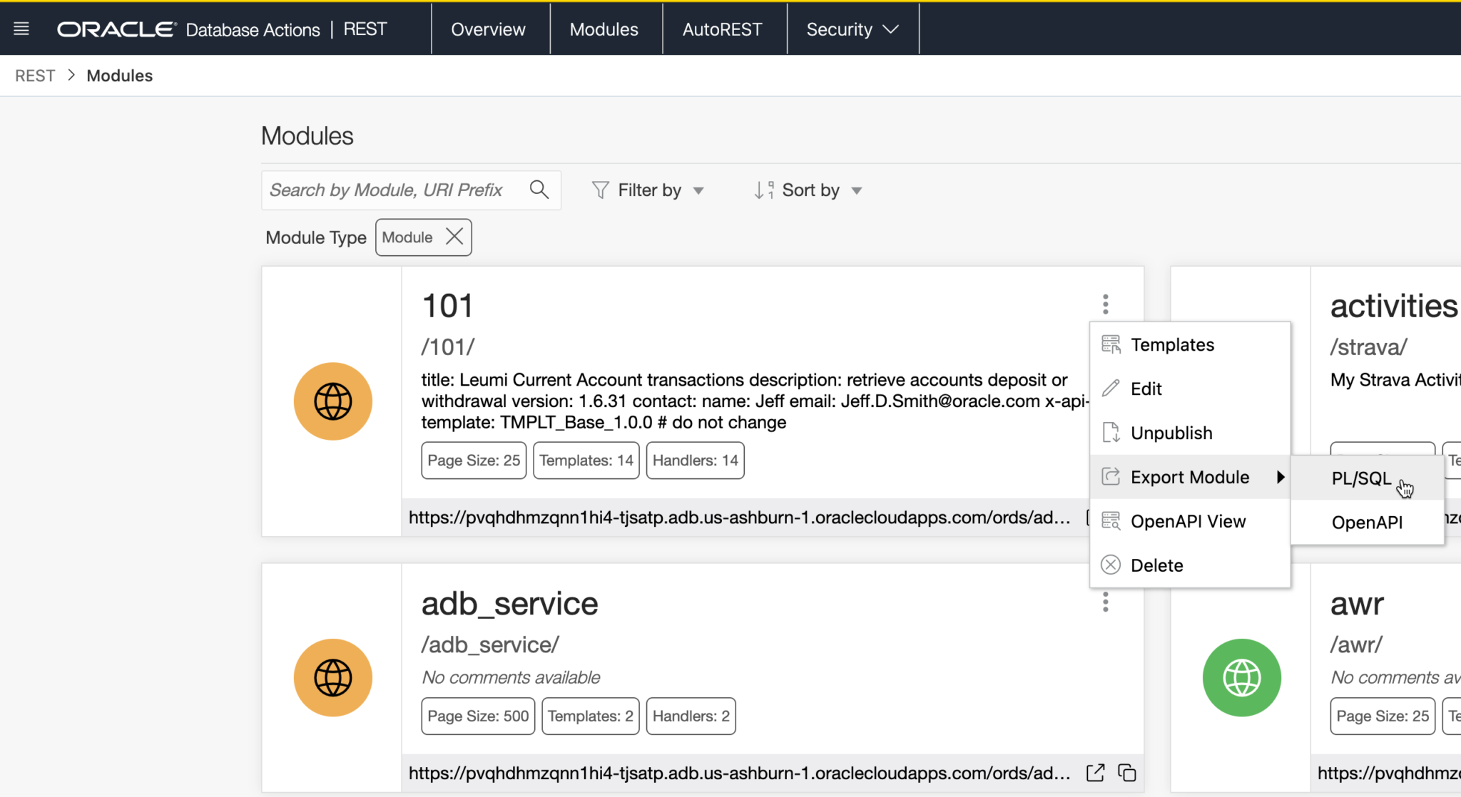
Task: Open the kebab menu on adb_service card
Action: click(x=1104, y=602)
